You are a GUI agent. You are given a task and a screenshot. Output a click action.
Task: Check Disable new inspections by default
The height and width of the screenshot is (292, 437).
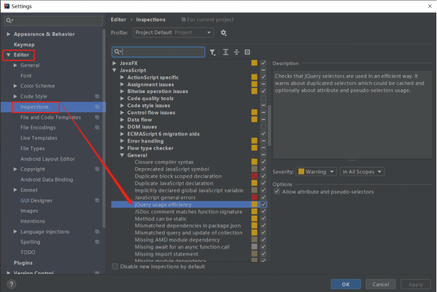point(115,266)
